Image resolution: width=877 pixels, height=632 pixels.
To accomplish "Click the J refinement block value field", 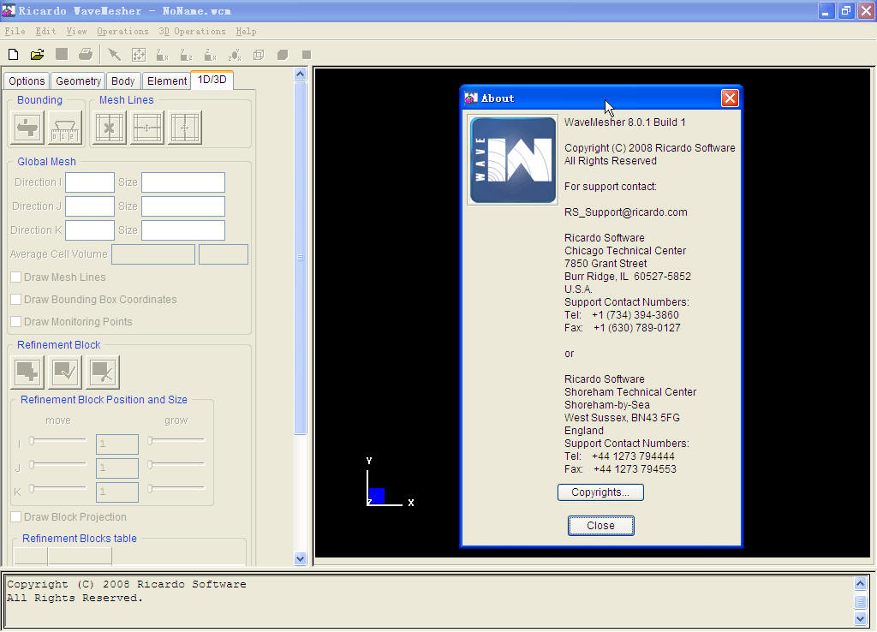I will (116, 468).
